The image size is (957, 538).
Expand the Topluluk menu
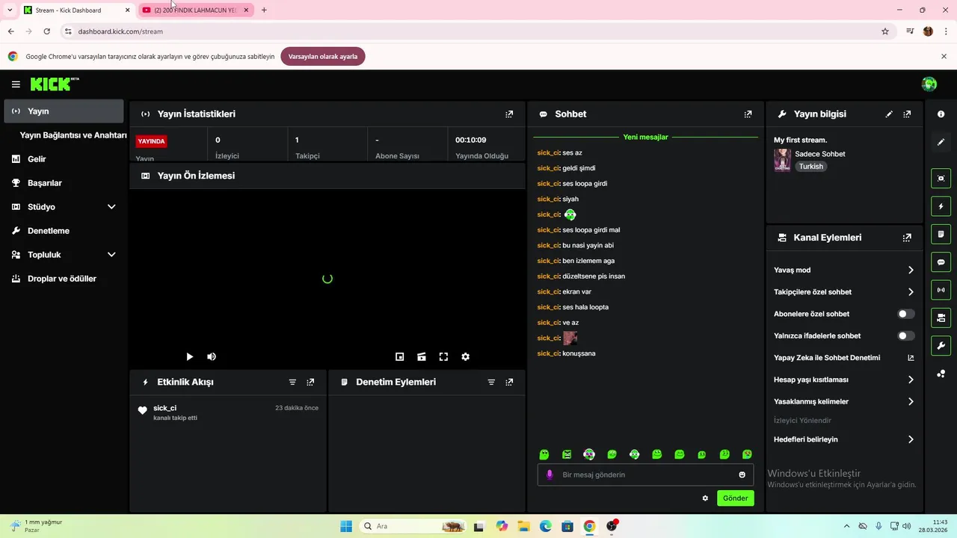tap(111, 255)
